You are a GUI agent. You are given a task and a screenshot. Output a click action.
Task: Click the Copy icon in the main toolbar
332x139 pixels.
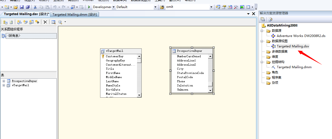click(41, 7)
